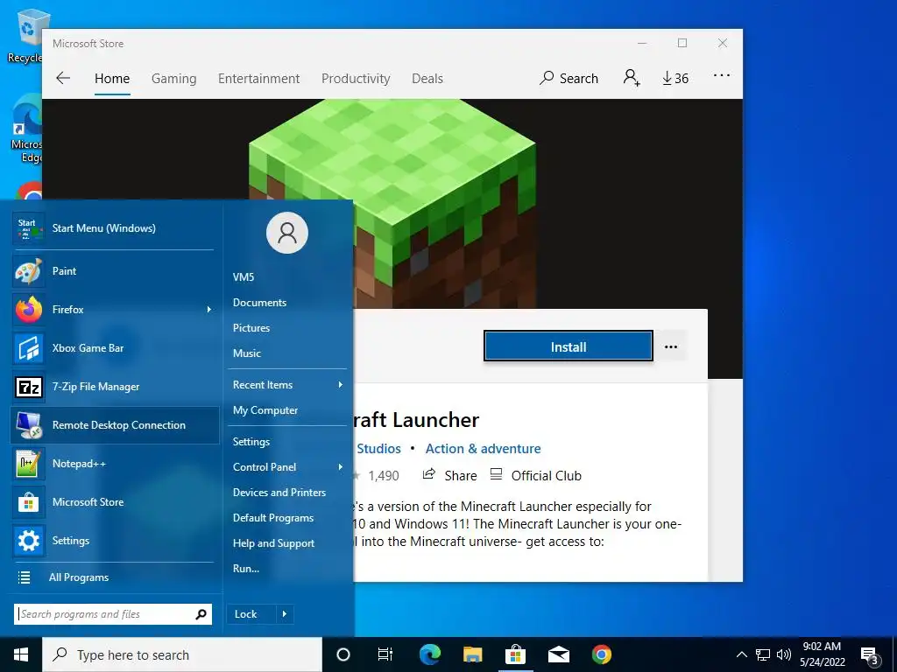Click the 1,490 ratings count
This screenshot has width=897, height=672.
coord(384,475)
